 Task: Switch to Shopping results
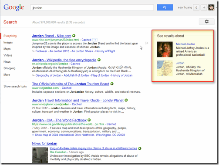pyautogui.click(x=10, y=68)
